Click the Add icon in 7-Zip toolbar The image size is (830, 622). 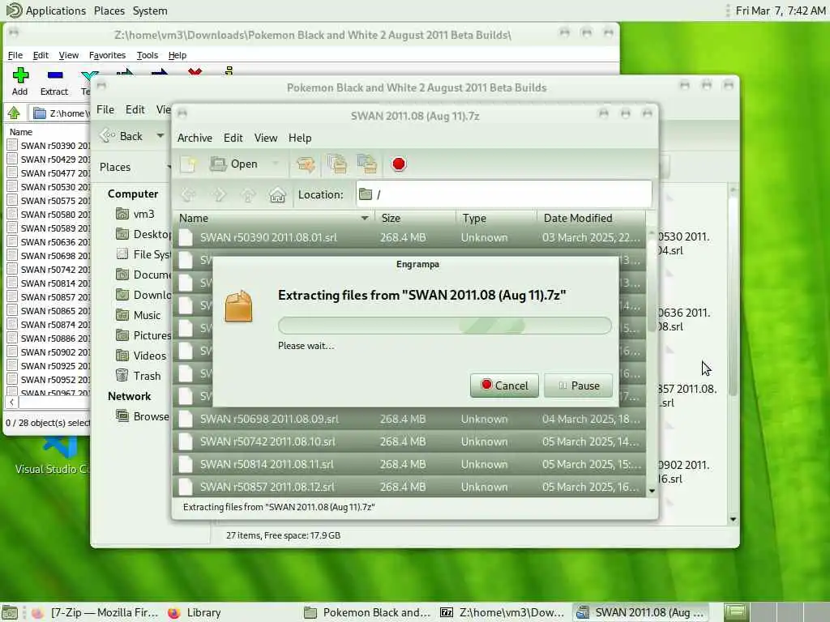pos(20,75)
